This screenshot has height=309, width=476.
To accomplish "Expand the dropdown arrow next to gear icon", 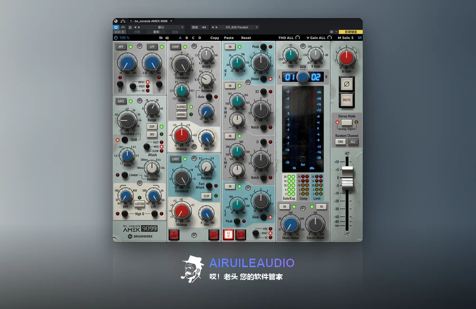I will click(x=336, y=32).
